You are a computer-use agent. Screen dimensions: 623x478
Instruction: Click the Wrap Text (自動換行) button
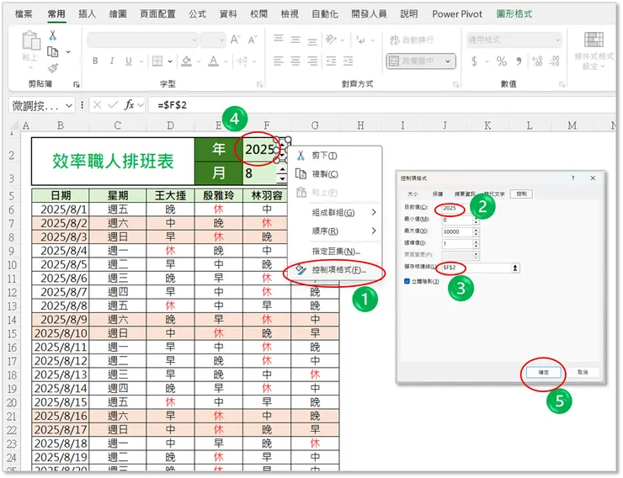412,40
